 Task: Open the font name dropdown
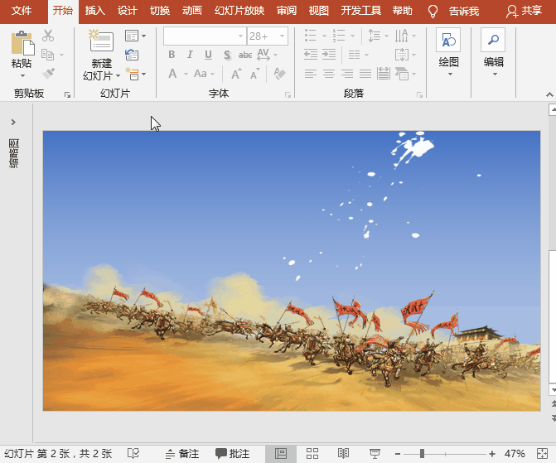[x=240, y=36]
